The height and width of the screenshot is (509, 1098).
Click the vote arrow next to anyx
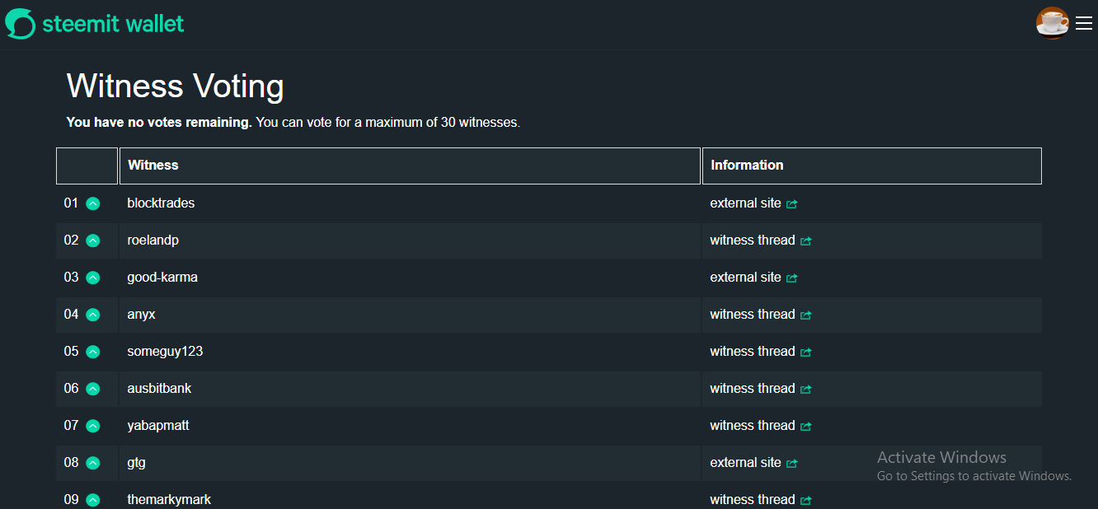[x=93, y=315]
